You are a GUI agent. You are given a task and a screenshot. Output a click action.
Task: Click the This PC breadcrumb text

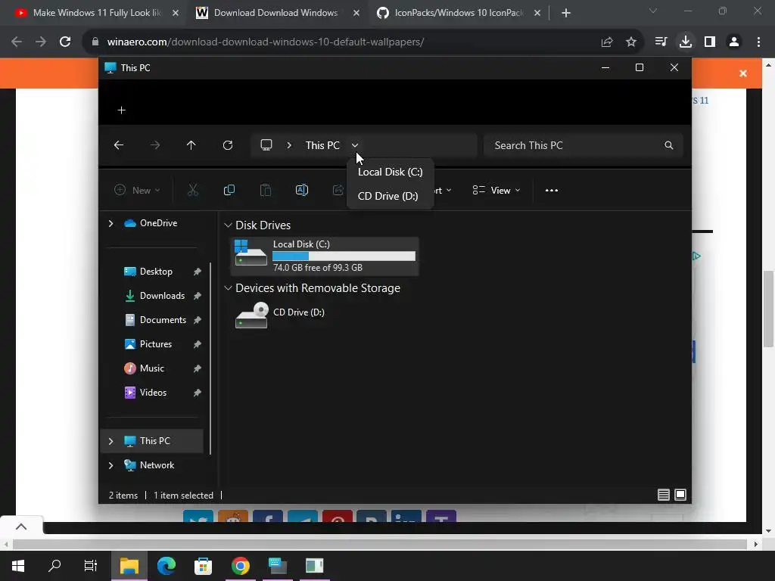[322, 145]
